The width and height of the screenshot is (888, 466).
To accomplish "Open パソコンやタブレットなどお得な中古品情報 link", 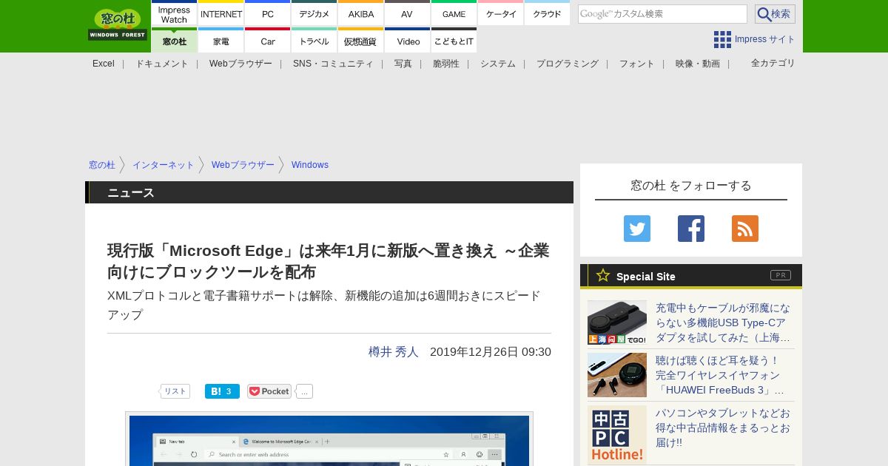I will click(723, 428).
